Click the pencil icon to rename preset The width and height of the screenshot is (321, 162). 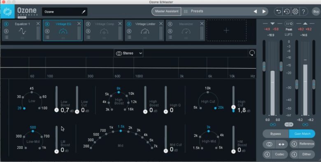coord(83,12)
